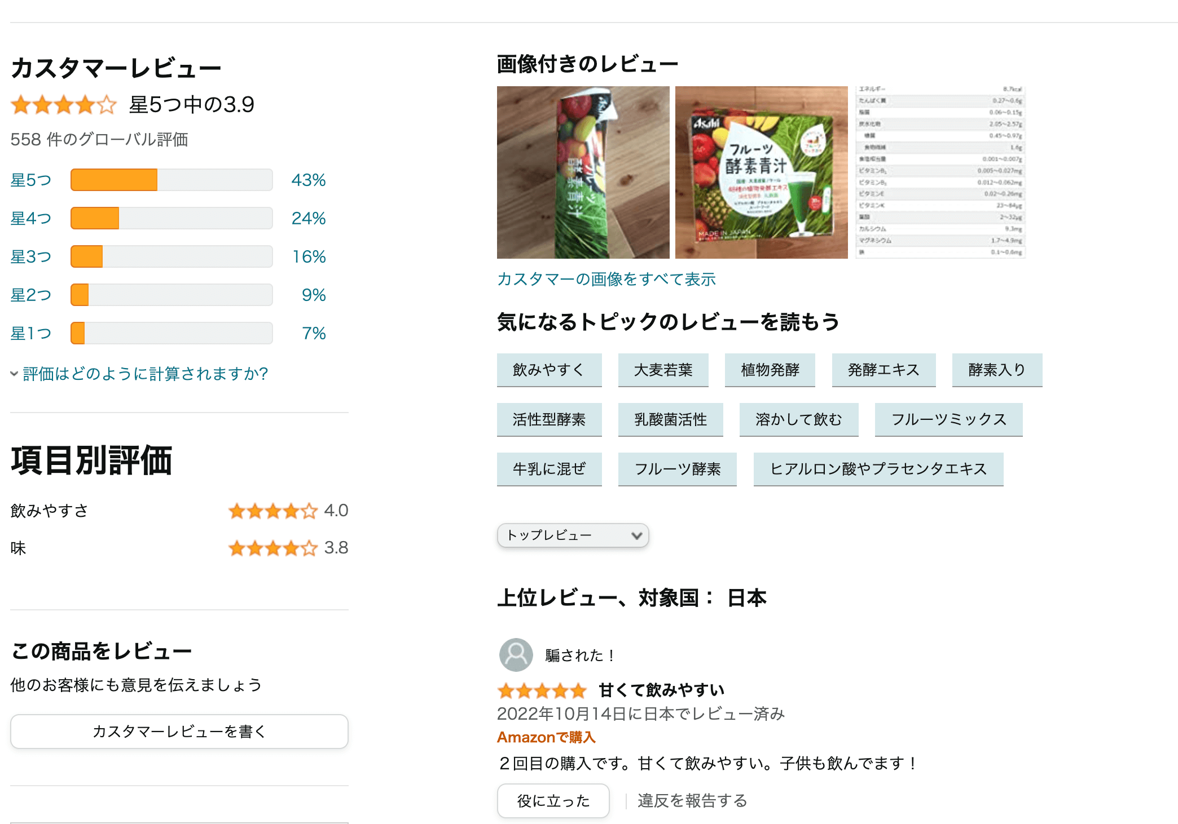The height and width of the screenshot is (824, 1178).
Task: Click dropdown arrow in トップレビュー selector
Action: click(636, 535)
